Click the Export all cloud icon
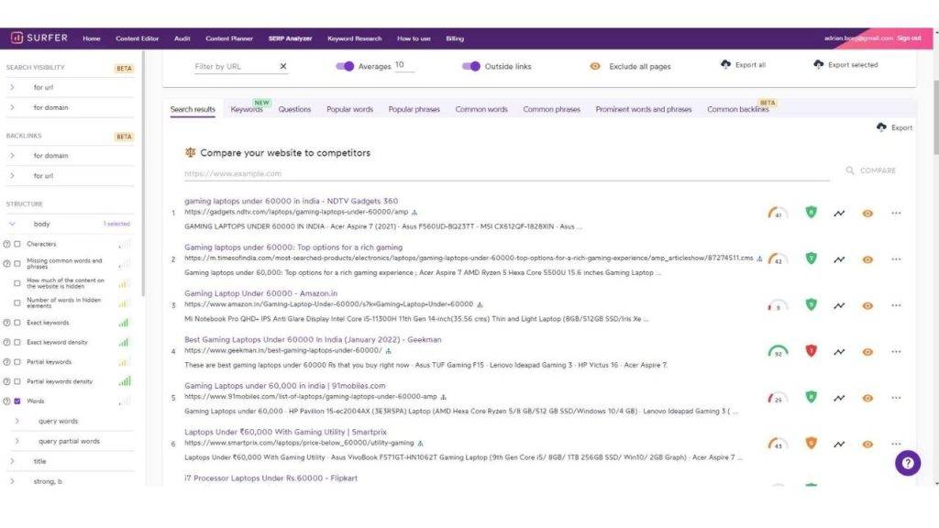The width and height of the screenshot is (939, 528). point(726,65)
